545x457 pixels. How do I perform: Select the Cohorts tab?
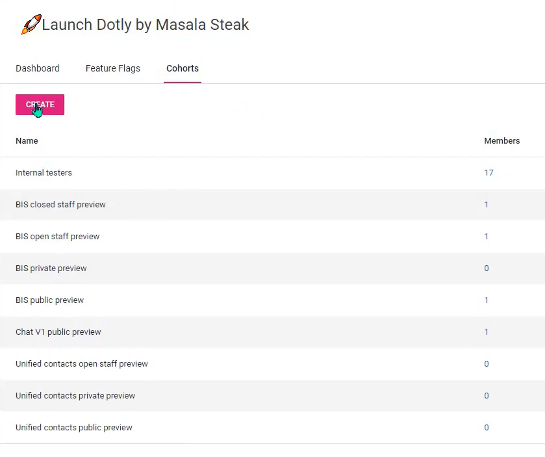[183, 68]
